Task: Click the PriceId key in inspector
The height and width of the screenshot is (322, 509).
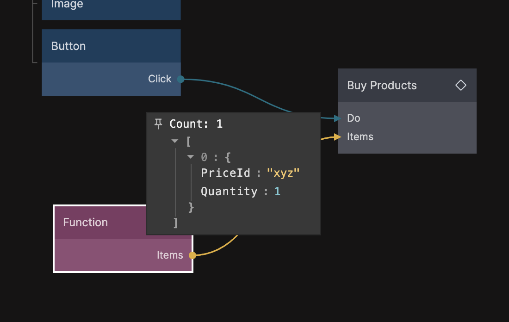Action: [225, 173]
